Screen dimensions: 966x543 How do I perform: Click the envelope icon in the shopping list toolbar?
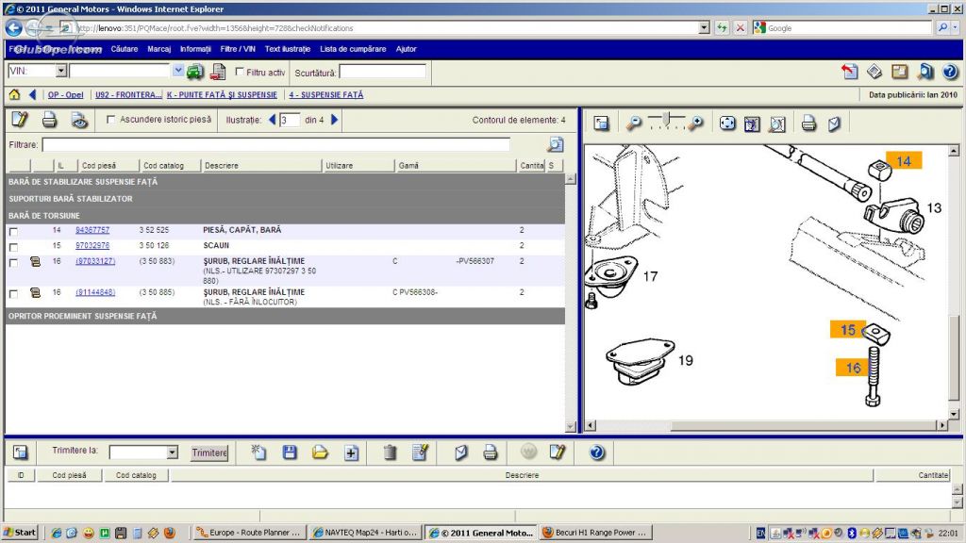460,452
